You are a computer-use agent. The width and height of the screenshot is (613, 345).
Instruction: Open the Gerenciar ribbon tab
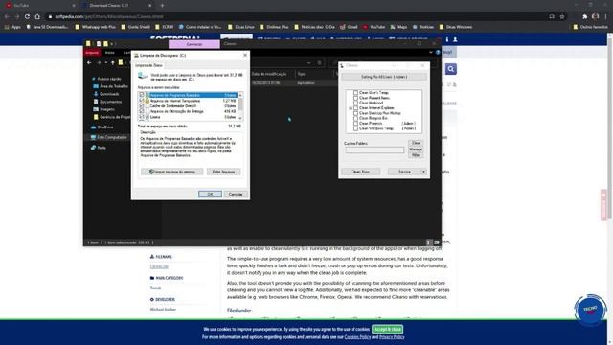coord(194,44)
